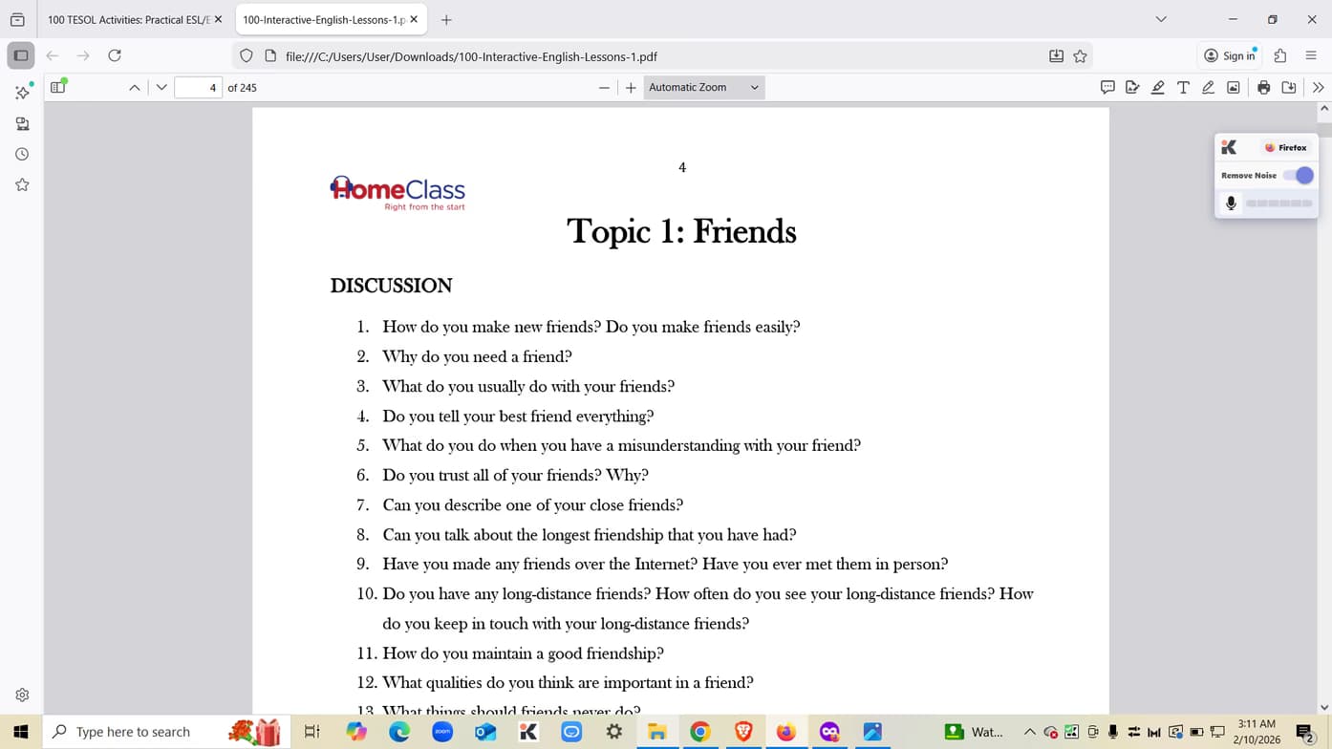Click the page number input field
Screen dimensions: 1332x749
click(x=199, y=87)
